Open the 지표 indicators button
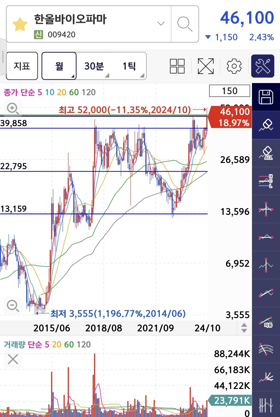 (22, 66)
